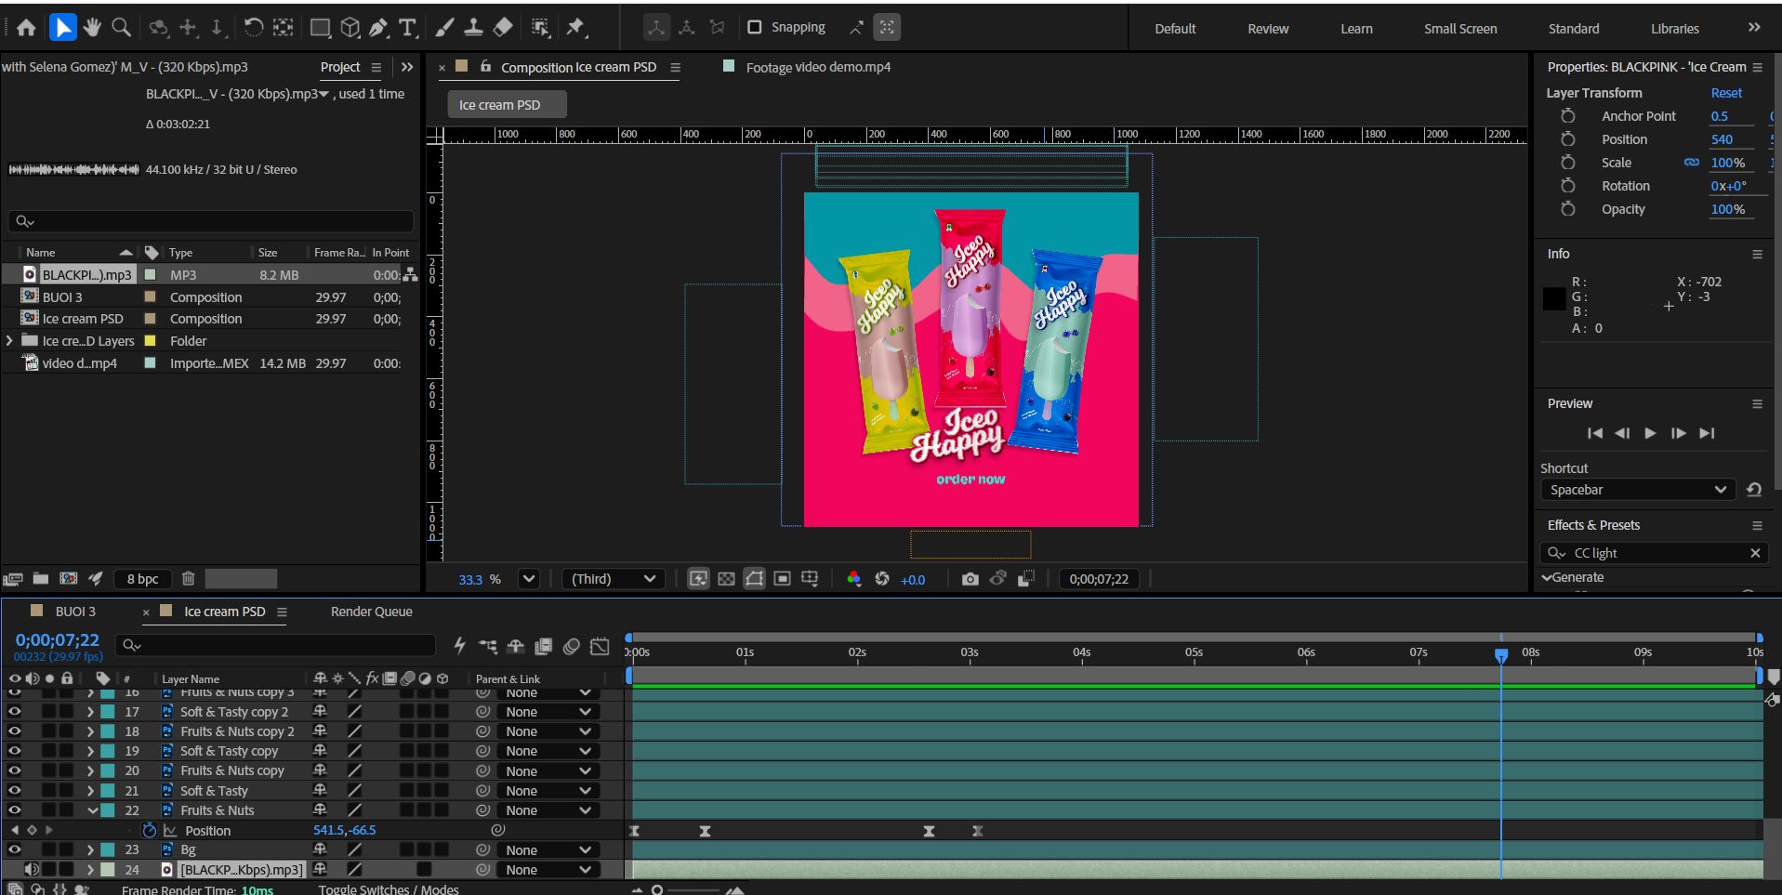Click the delete trash icon in Project panel

click(x=188, y=578)
